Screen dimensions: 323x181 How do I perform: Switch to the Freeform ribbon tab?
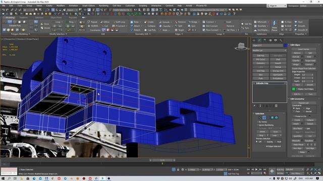click(x=24, y=18)
